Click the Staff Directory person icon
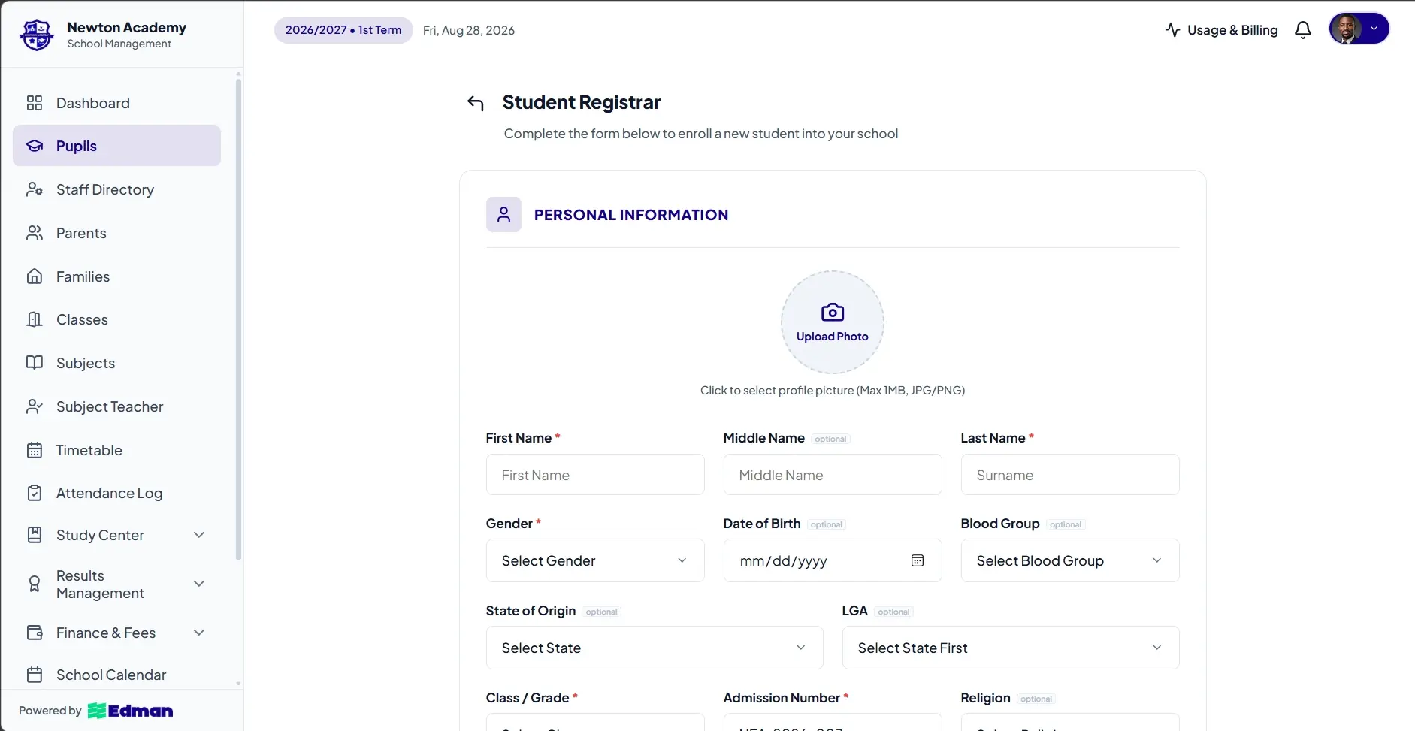The height and width of the screenshot is (731, 1415). click(35, 189)
